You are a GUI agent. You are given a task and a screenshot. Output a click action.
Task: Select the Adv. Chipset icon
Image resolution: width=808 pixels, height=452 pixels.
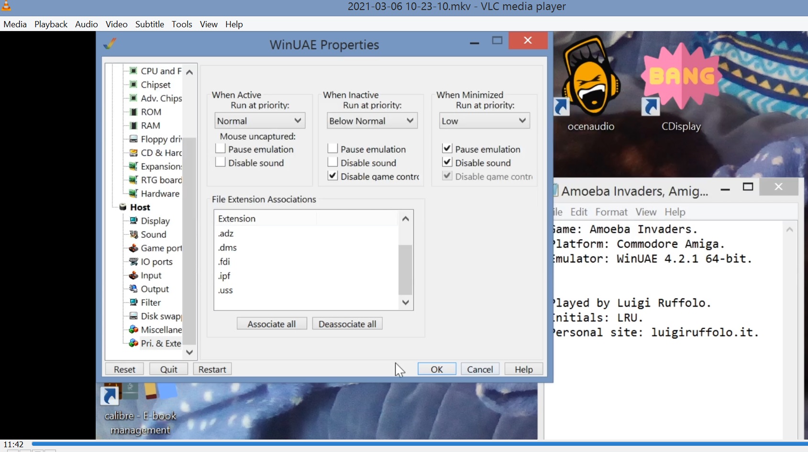134,98
